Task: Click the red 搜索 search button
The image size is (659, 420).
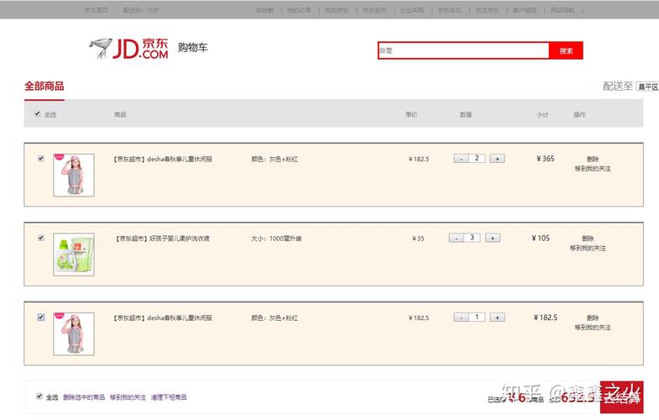Action: tap(566, 50)
